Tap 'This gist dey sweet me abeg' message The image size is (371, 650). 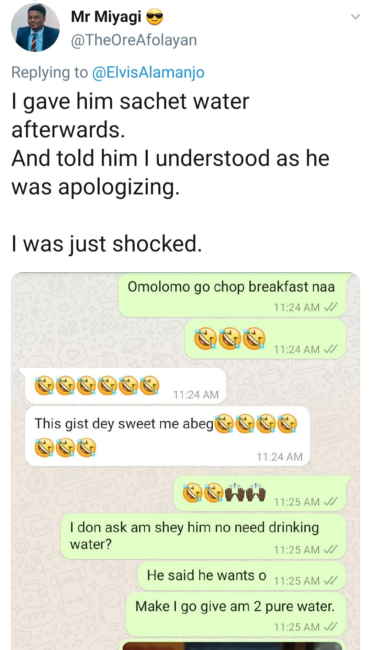tap(168, 436)
